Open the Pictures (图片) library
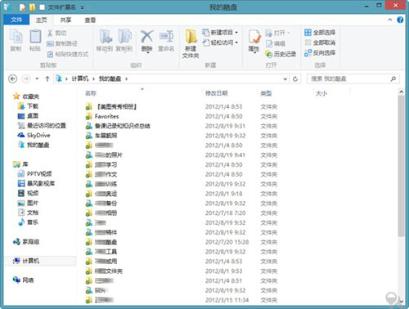The image size is (409, 309). point(28,203)
